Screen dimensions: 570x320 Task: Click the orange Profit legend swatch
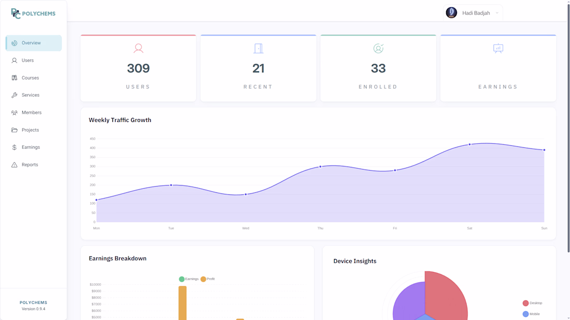coord(203,279)
